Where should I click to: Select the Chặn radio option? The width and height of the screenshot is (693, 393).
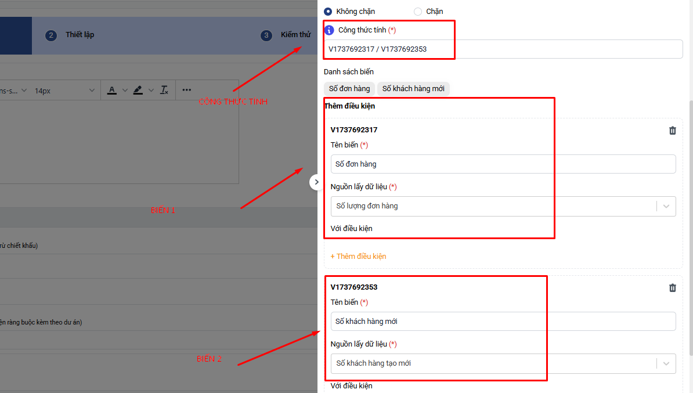click(418, 12)
